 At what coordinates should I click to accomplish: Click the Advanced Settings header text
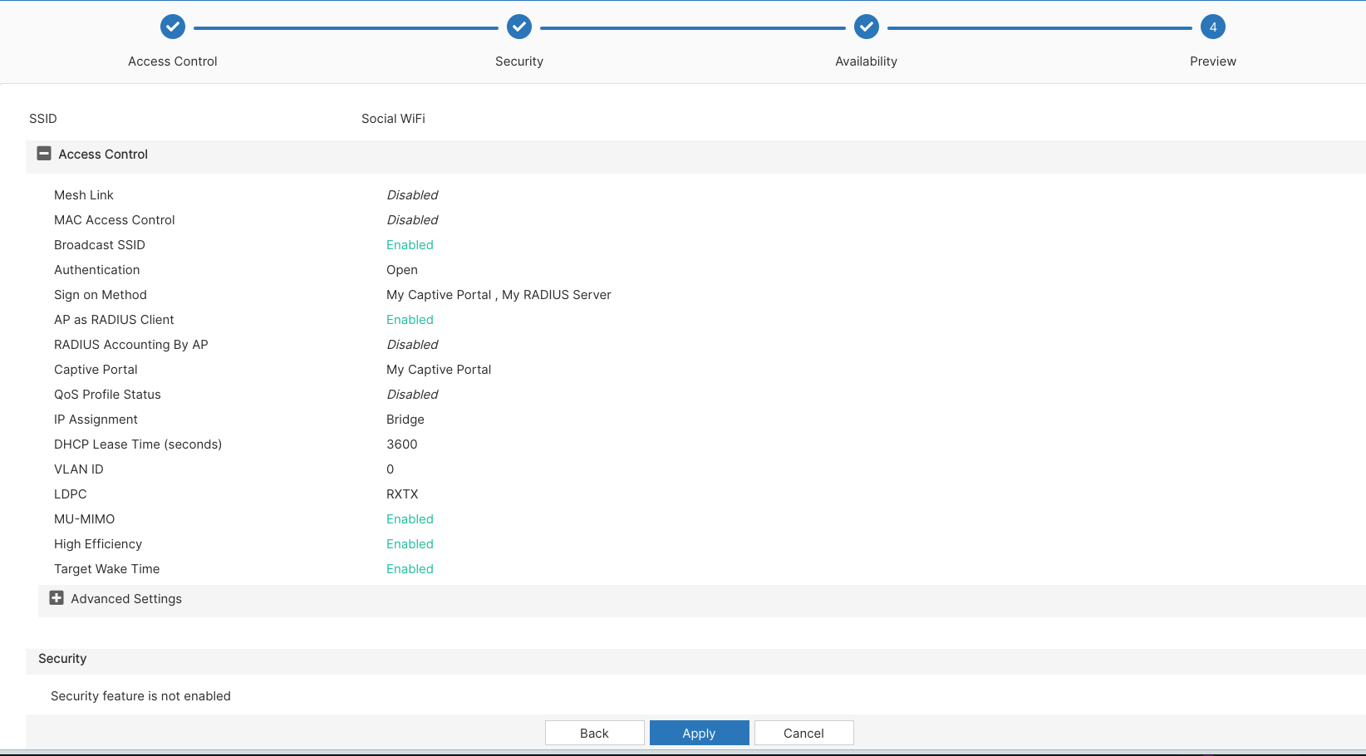pyautogui.click(x=126, y=599)
